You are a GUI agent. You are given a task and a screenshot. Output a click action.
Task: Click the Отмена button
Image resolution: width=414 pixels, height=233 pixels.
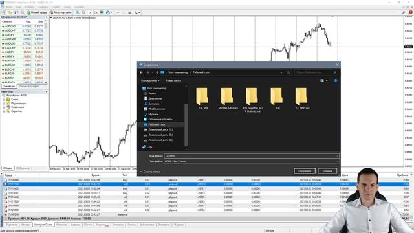coord(327,171)
